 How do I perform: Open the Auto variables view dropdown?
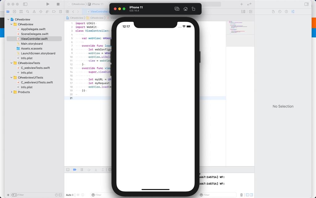coord(70,195)
